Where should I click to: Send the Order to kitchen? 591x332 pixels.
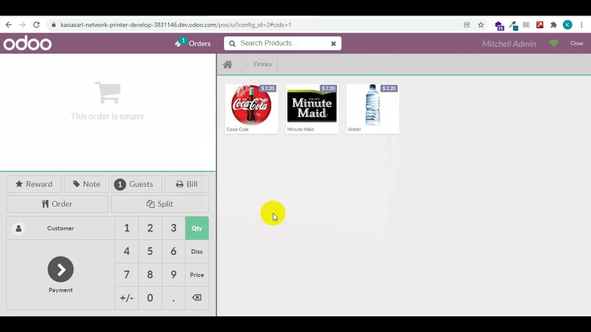[x=57, y=204]
